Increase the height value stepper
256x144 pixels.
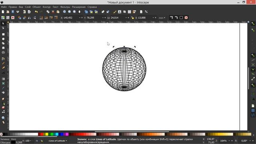coord(156,18)
